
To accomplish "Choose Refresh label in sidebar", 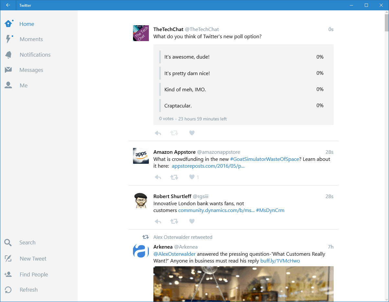I will click(x=28, y=290).
